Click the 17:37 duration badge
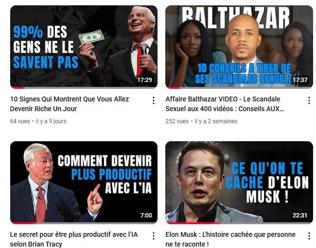Viewport: 316px width, 248px height. (x=300, y=80)
